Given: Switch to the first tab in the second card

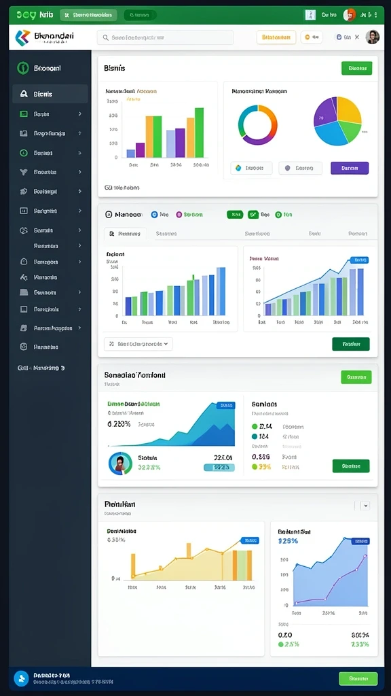Looking at the screenshot, I should 125,234.
